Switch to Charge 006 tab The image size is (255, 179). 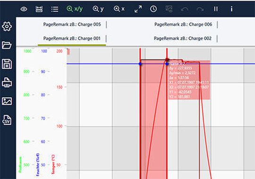tap(183, 25)
